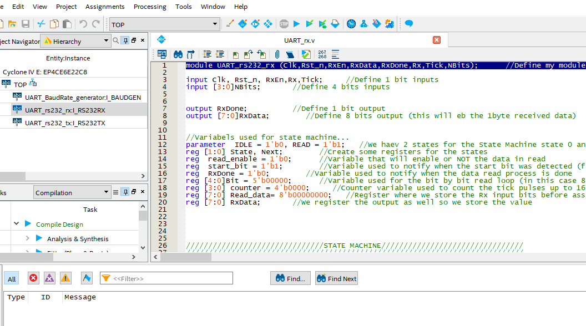586x326 pixels.
Task: Analyze current file with the checkmark icon
Action: coord(306,54)
